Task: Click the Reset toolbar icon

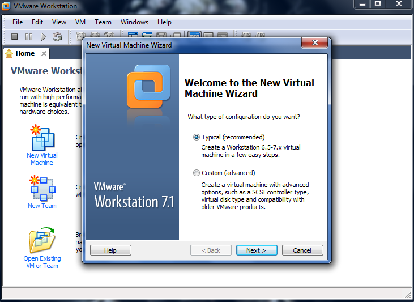Action: tap(57, 37)
